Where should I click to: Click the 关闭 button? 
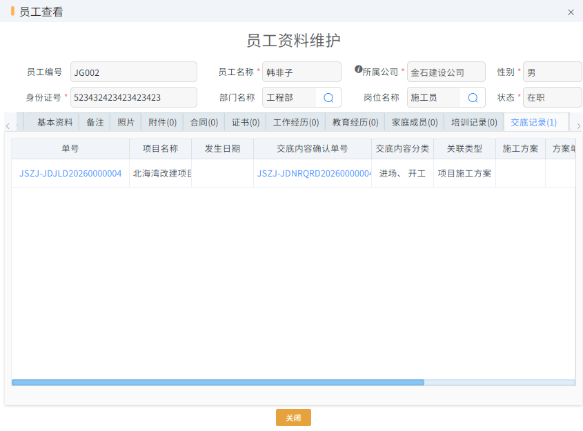tap(293, 418)
